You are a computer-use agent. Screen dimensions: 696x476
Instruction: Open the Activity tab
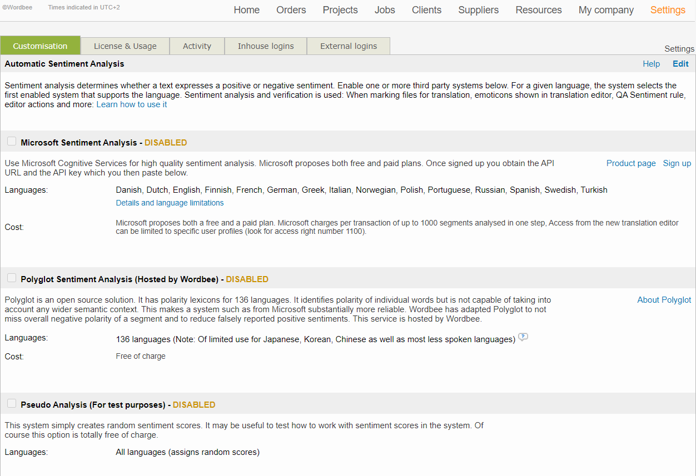(197, 46)
